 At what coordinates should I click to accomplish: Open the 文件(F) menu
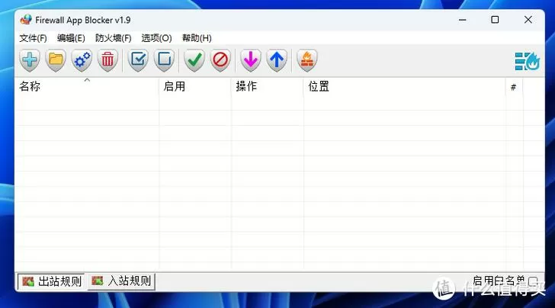[x=33, y=38]
